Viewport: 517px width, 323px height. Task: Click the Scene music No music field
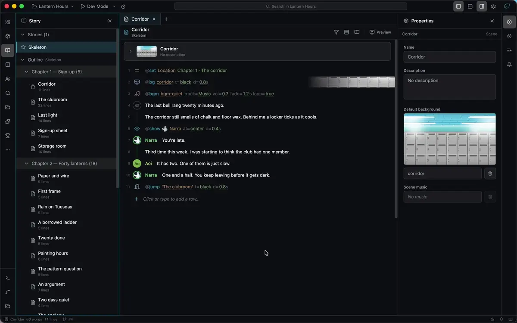tap(442, 197)
